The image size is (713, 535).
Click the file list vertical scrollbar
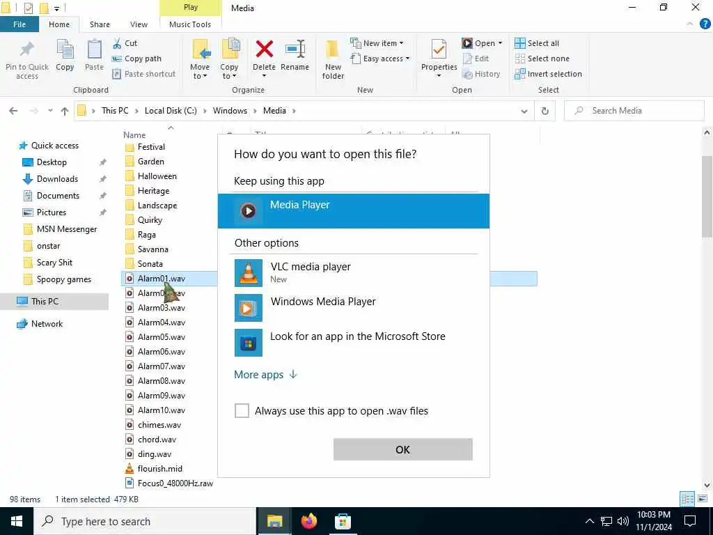pos(707,196)
